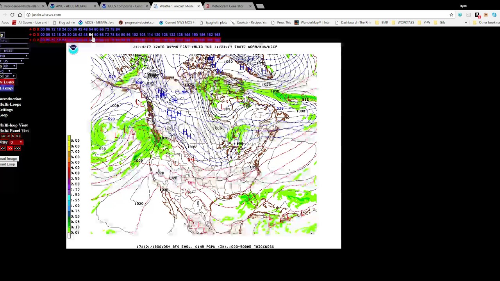Open the Play speed dropdown

16,142
